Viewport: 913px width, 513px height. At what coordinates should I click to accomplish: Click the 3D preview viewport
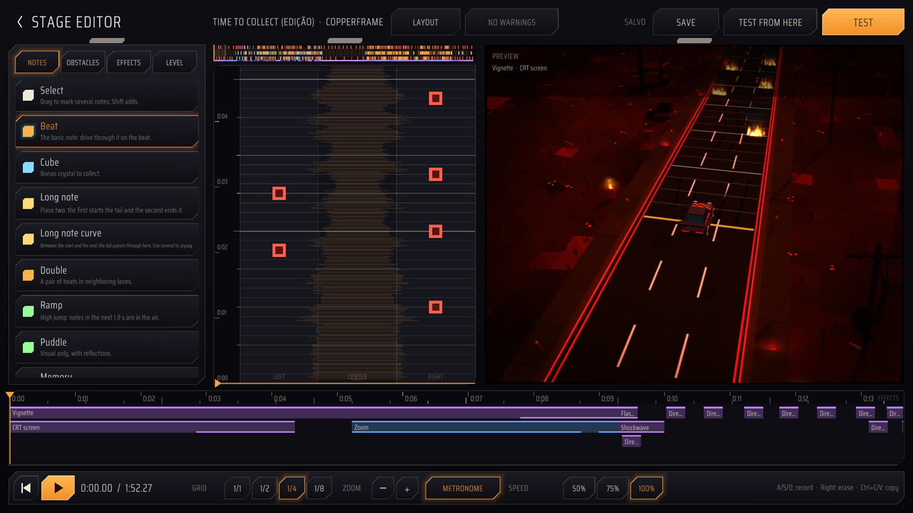(x=694, y=214)
